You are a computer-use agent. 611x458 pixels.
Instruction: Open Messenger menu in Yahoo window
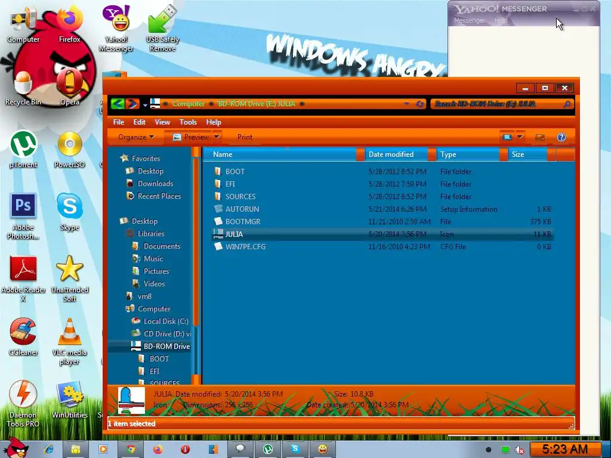[x=469, y=20]
